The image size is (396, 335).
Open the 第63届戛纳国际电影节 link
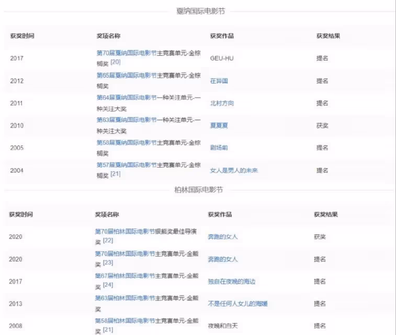[127, 120]
